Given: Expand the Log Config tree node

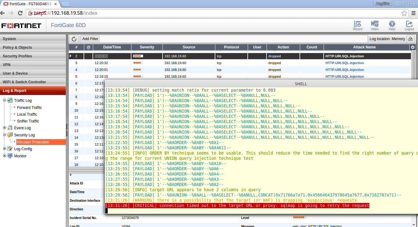Looking at the screenshot, I should coord(5,149).
